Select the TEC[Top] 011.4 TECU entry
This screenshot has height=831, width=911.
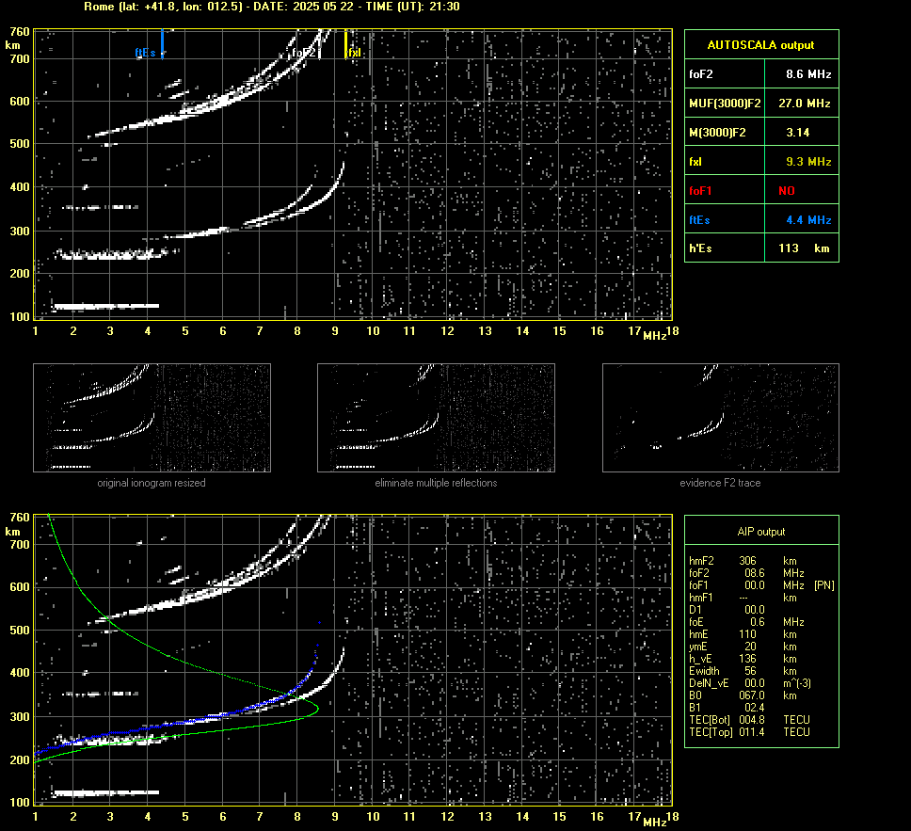click(x=749, y=731)
